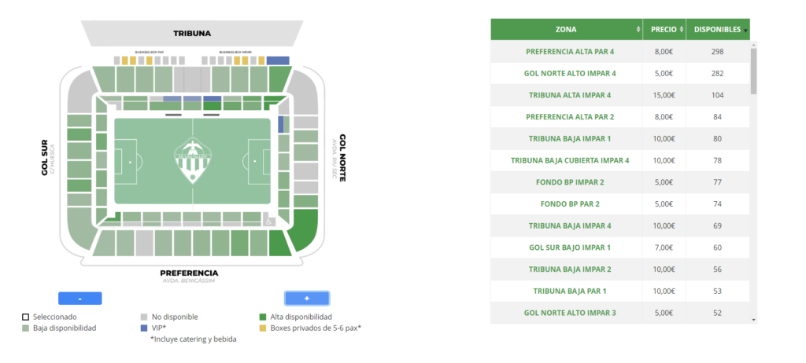Screen dimensions: 806x363
Task: Sort by the DISPONIBLES column arrow
Action: point(745,30)
